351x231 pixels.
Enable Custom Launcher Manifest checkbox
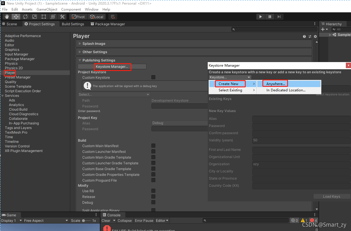153,151
